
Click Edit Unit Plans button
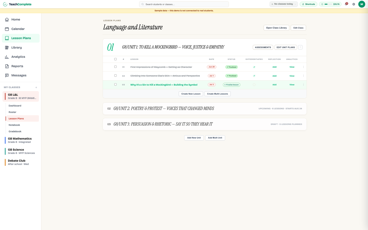pyautogui.click(x=286, y=47)
